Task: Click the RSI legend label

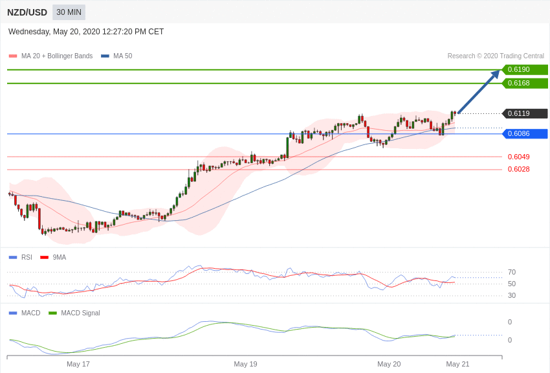Action: [x=27, y=257]
